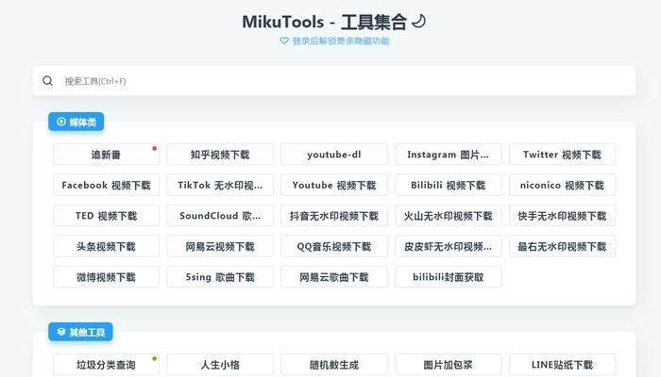
Task: Focus the 搜索工具 search field
Action: pos(334,81)
